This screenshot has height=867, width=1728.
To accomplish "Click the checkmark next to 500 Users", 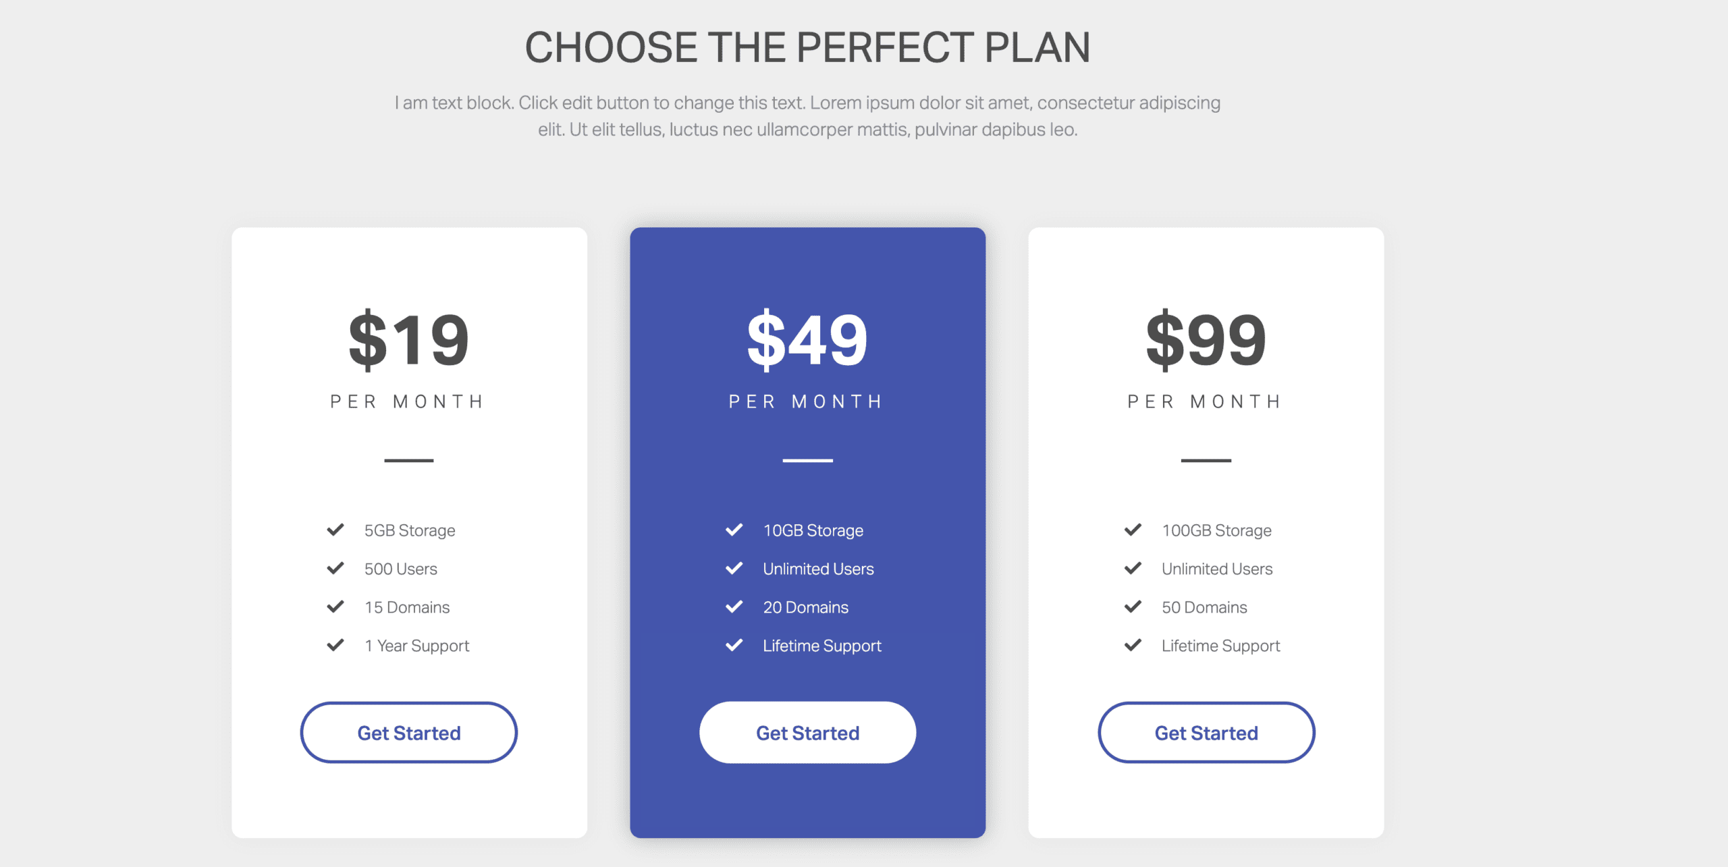I will pyautogui.click(x=335, y=568).
